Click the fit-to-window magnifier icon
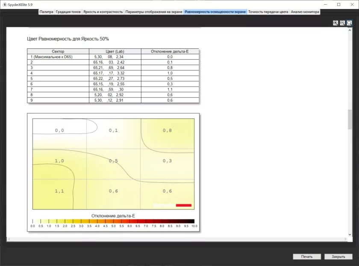This screenshot has width=359, height=266. pos(349,23)
